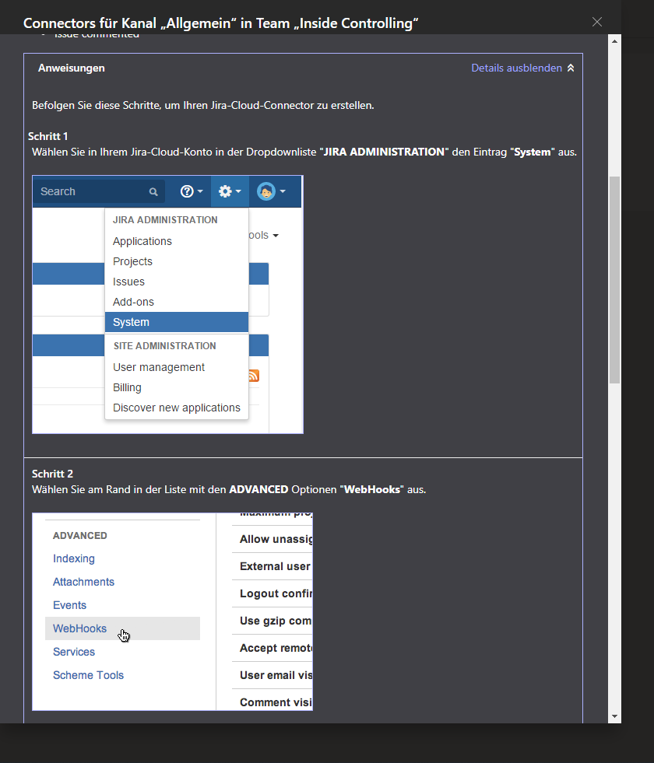654x763 pixels.
Task: Click the Anweisungen heading
Action: point(72,68)
